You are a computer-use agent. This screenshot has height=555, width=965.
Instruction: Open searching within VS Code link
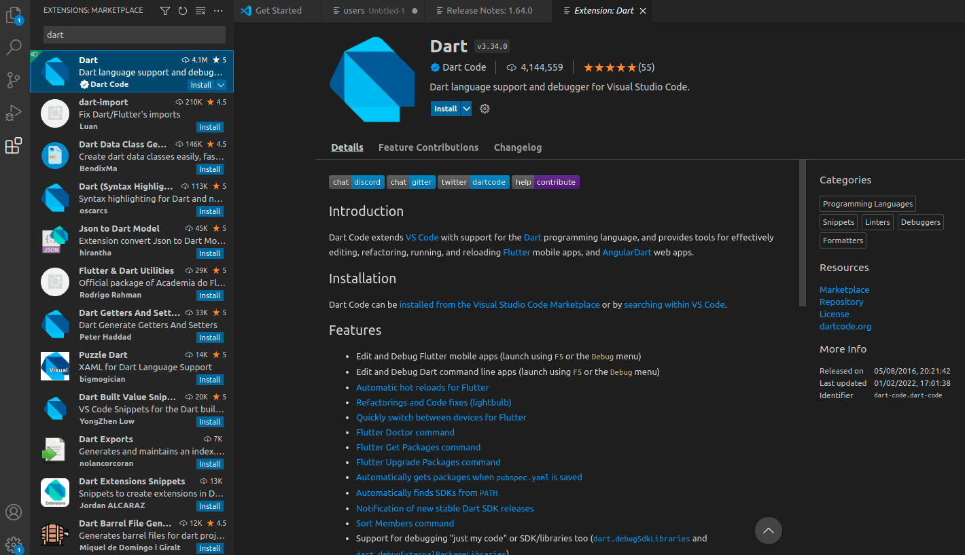coord(674,304)
